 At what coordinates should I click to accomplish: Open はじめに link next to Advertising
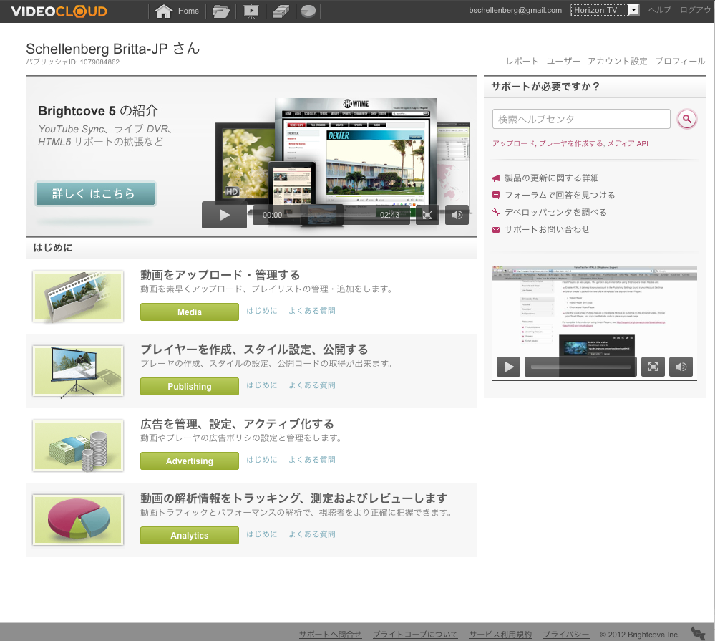262,459
